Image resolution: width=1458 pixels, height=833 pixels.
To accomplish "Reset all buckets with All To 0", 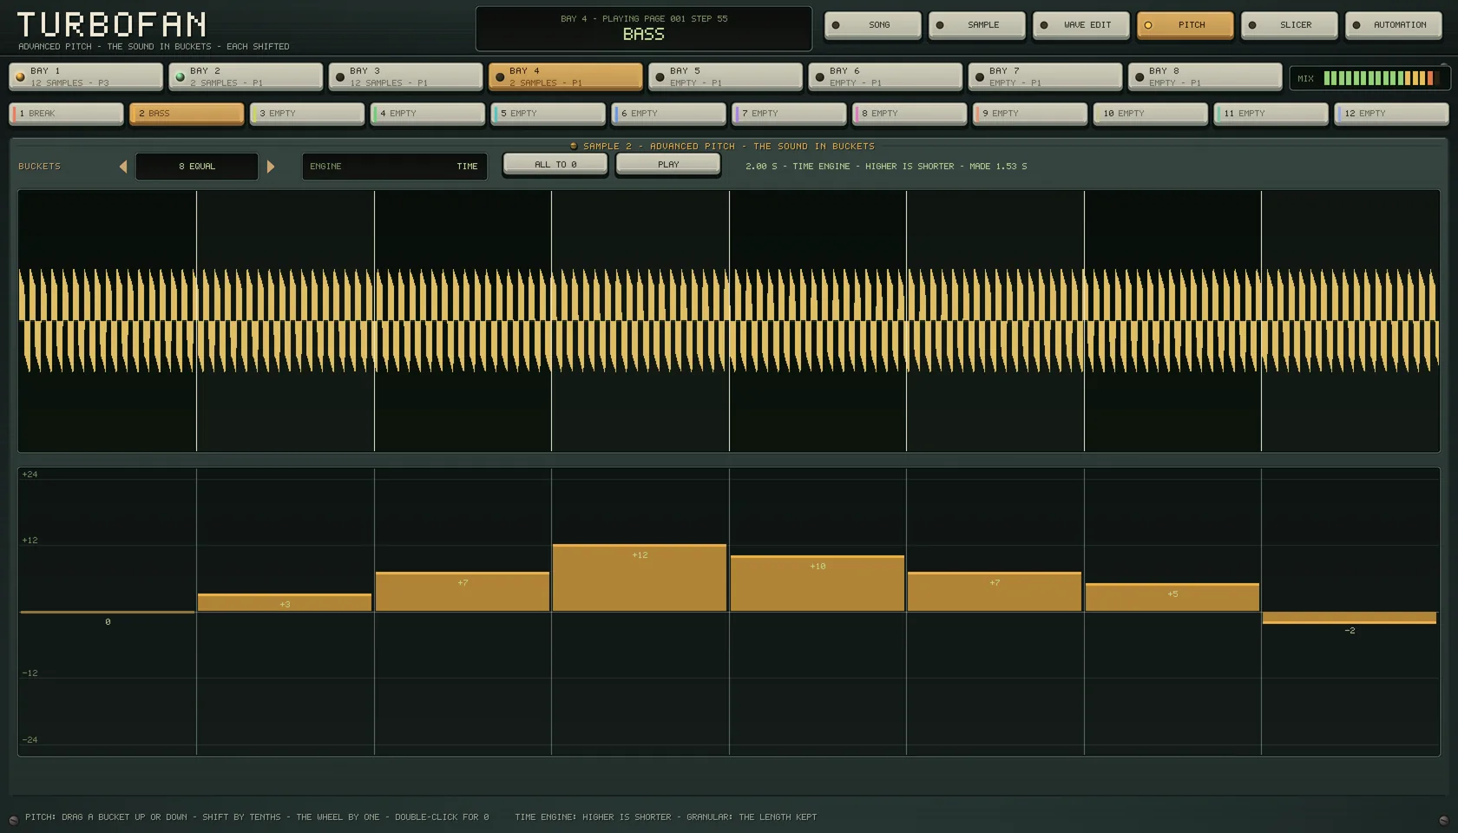I will 555,164.
